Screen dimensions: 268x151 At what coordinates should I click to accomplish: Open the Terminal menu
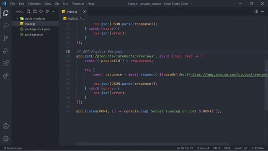78,4
